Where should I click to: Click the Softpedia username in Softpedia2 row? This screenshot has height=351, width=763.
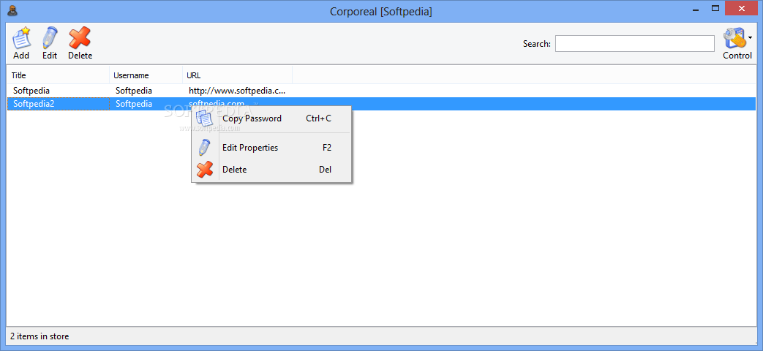pos(134,104)
